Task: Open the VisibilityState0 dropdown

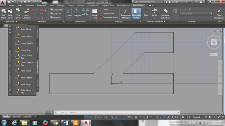Action: pos(196,14)
